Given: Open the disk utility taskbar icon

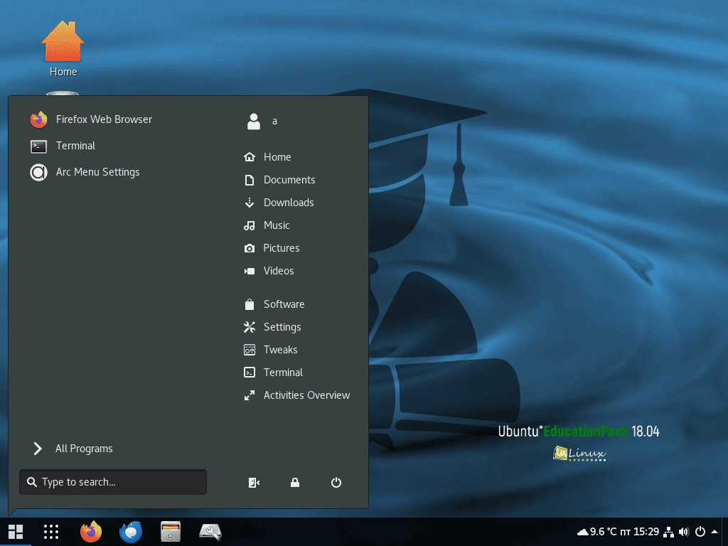Looking at the screenshot, I should (210, 532).
